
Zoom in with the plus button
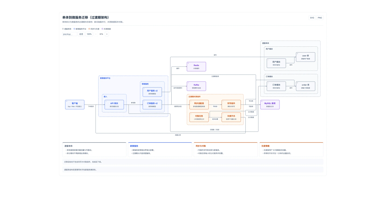tap(107, 34)
